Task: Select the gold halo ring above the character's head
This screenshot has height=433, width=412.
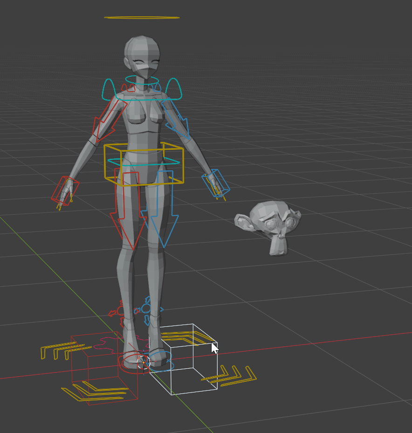Action: [x=142, y=18]
